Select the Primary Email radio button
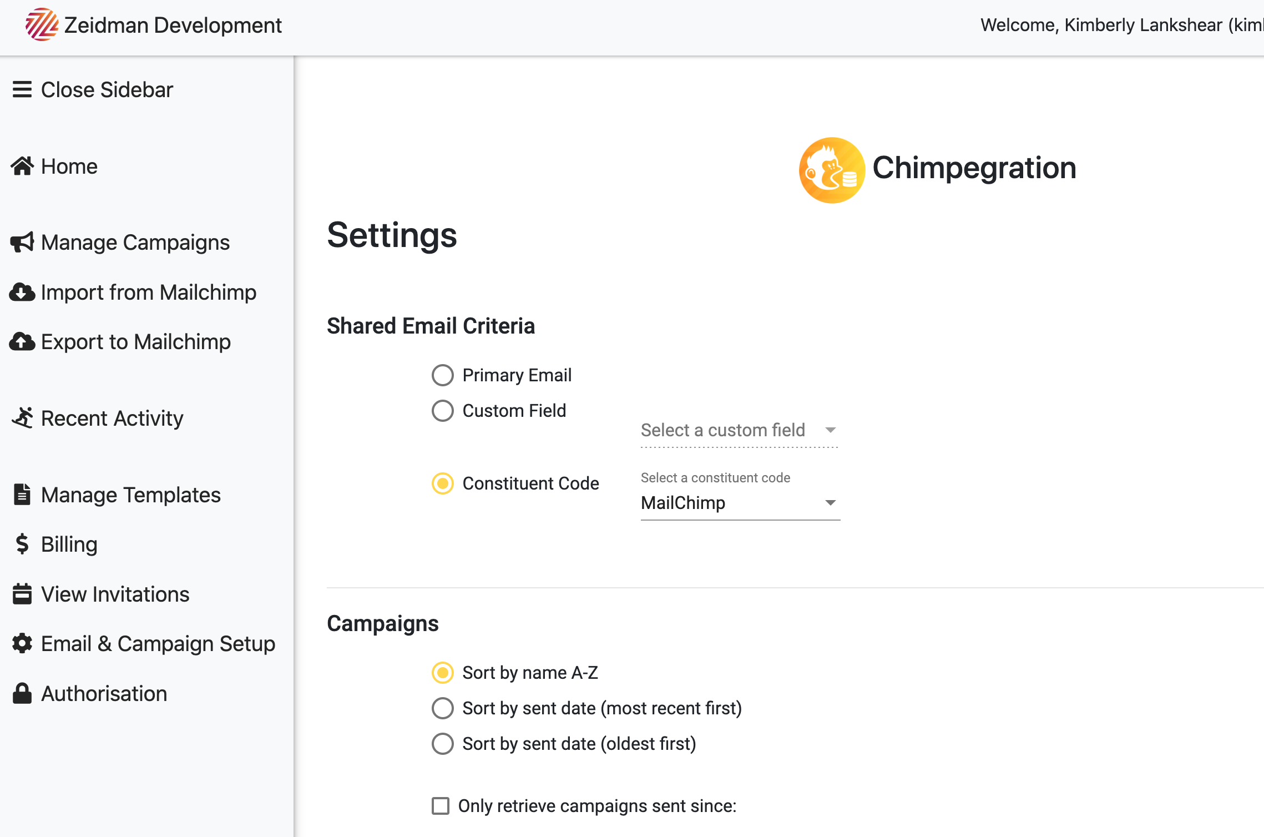This screenshot has height=837, width=1264. point(443,375)
